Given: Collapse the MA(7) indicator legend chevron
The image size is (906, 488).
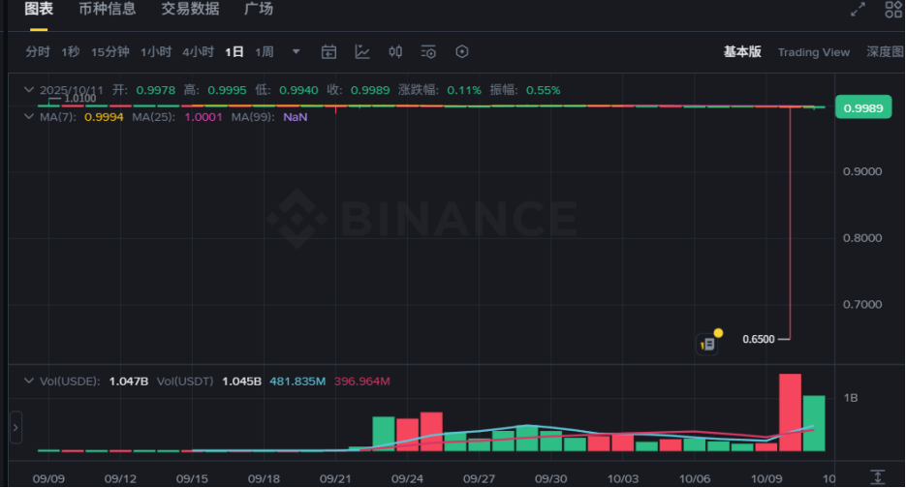Looking at the screenshot, I should pyautogui.click(x=27, y=116).
